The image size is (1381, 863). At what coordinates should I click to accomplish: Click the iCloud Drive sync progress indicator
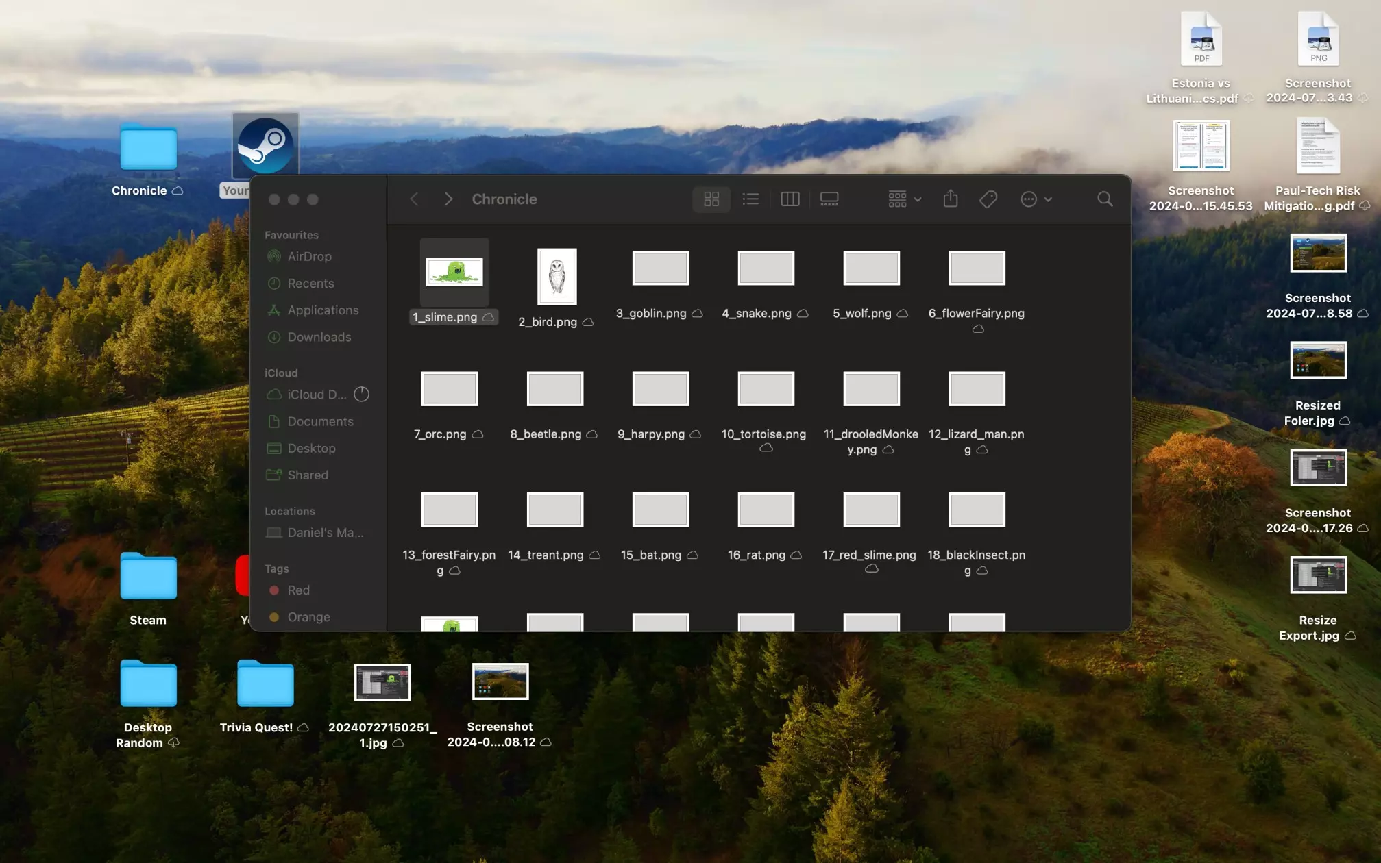[x=361, y=395]
